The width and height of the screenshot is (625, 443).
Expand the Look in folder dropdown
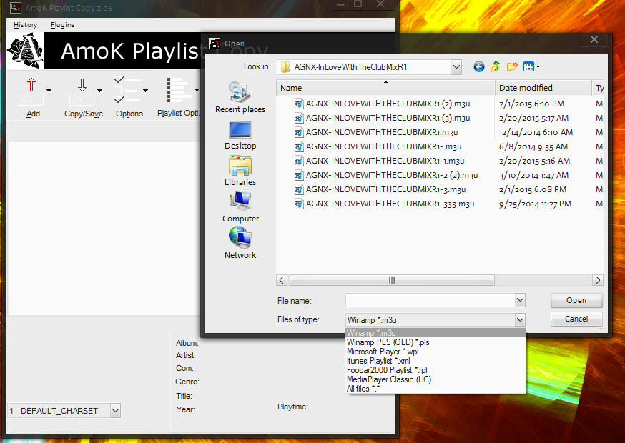(x=456, y=67)
